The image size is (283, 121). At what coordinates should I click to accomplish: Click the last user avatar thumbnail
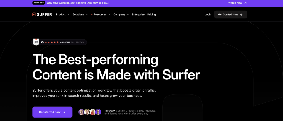tap(98, 112)
